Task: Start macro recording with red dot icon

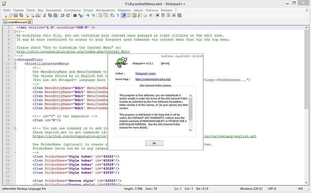Action: 158,15
